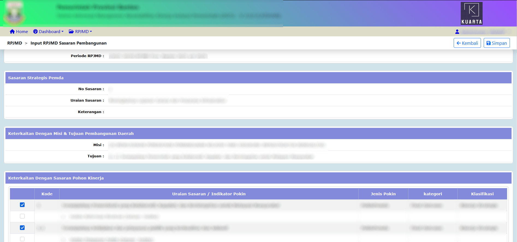The width and height of the screenshot is (517, 242).
Task: Click the Tujuan value field
Action: click(x=211, y=157)
